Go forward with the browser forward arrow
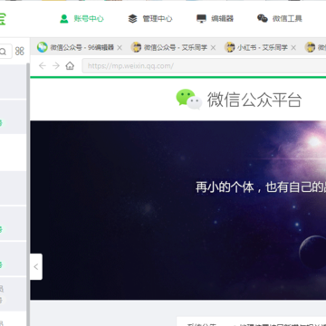This screenshot has width=326, height=326. (x=56, y=66)
